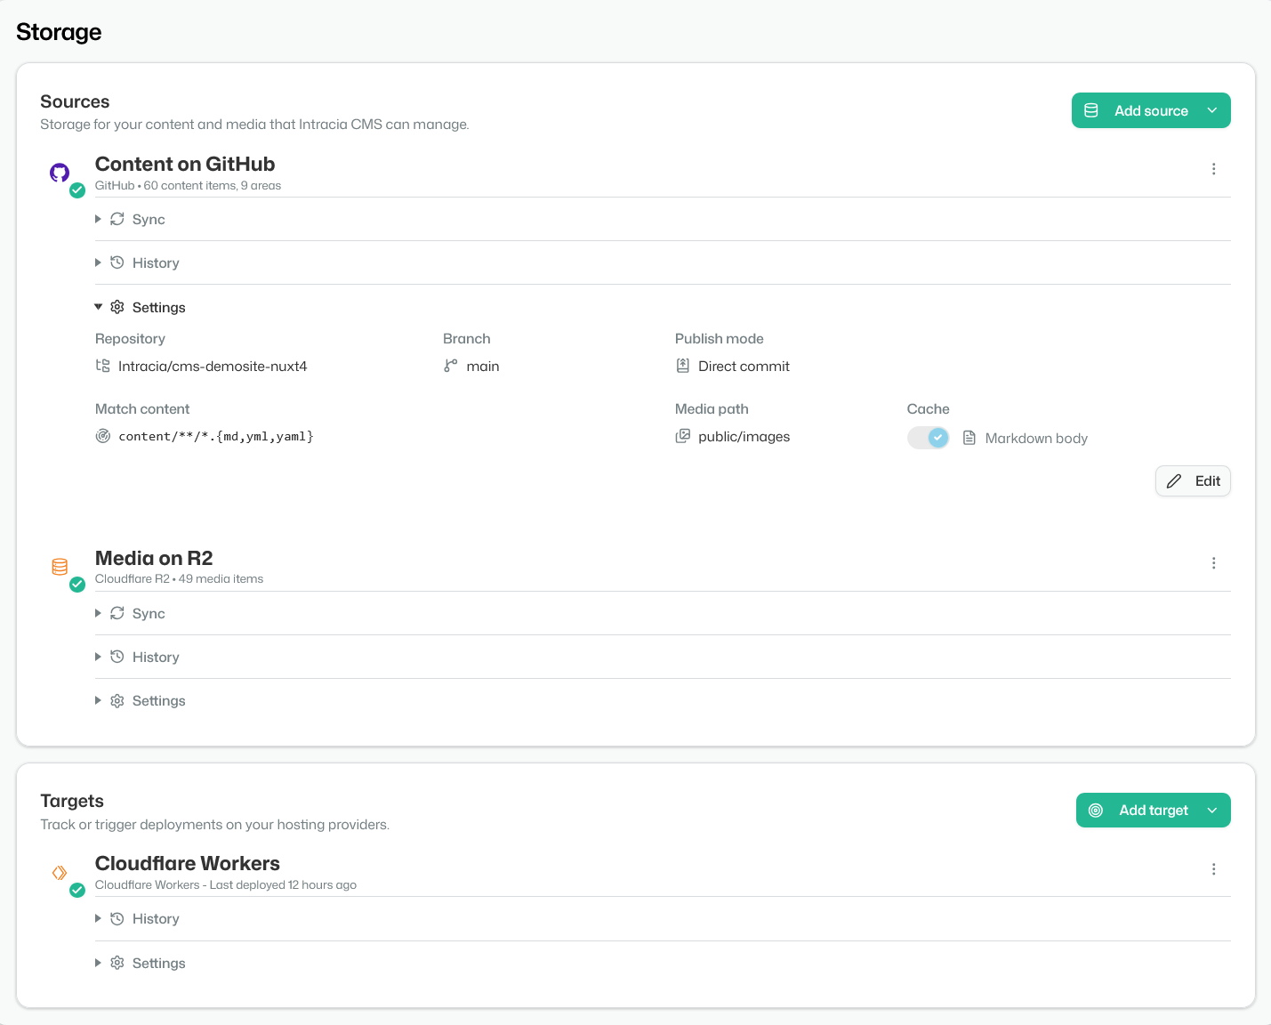Click the Add target button label
The height and width of the screenshot is (1025, 1271).
click(x=1154, y=811)
